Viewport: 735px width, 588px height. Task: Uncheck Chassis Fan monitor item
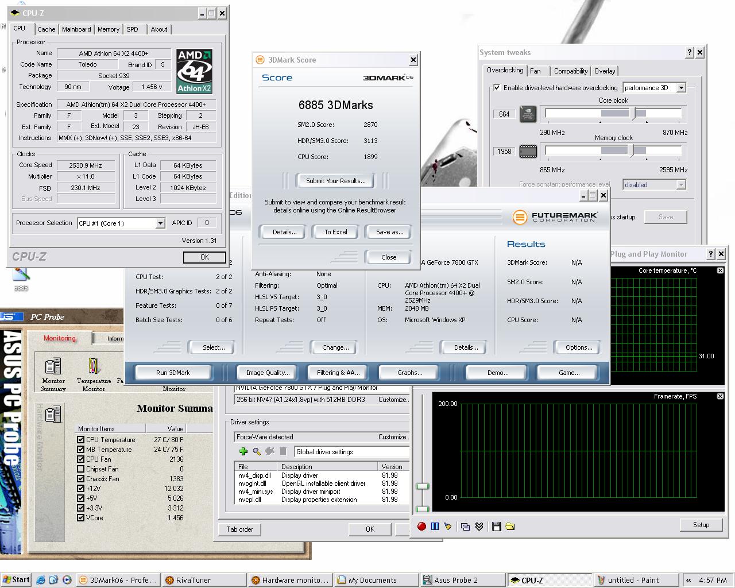click(x=80, y=479)
